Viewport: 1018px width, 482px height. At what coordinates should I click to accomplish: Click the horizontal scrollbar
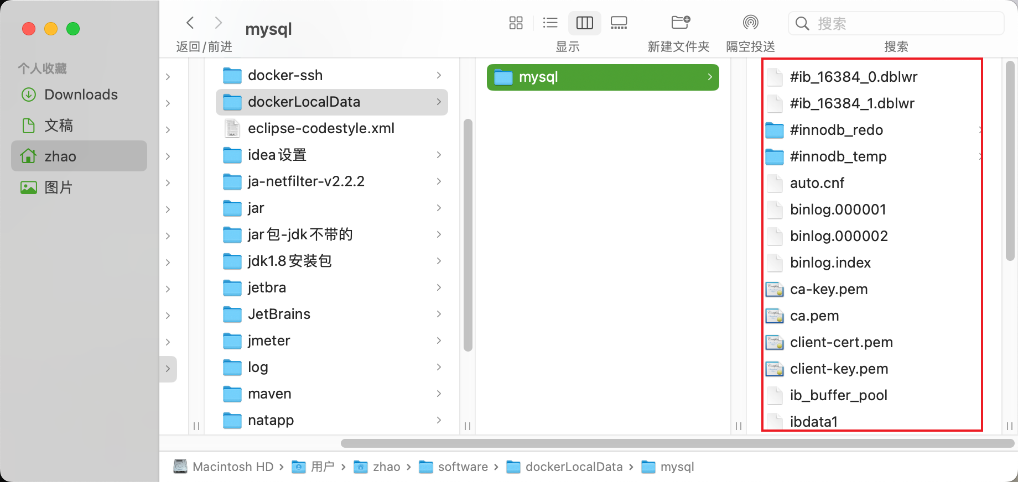(677, 443)
